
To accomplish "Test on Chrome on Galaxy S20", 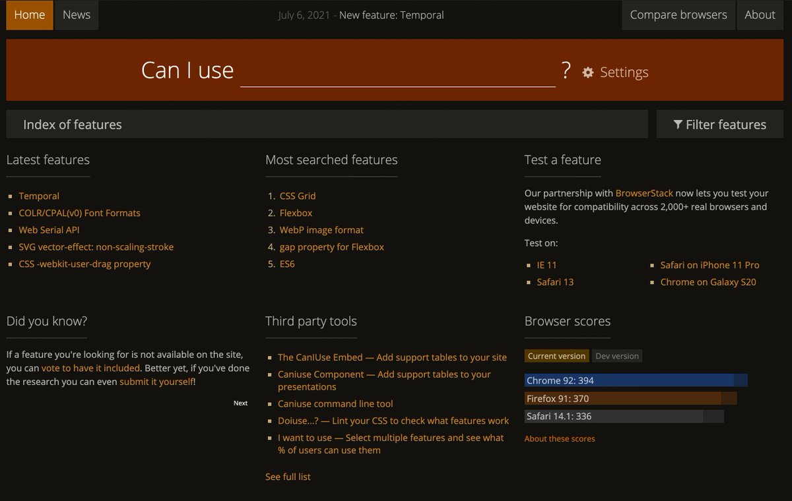I will click(708, 282).
